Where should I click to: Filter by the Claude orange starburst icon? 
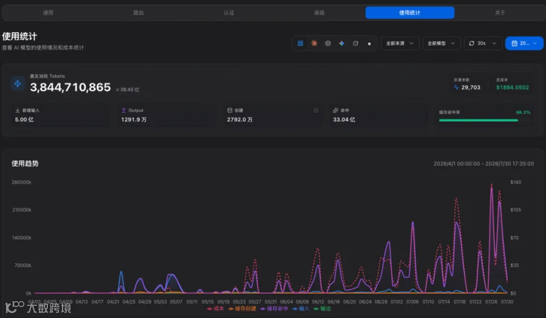(x=314, y=43)
